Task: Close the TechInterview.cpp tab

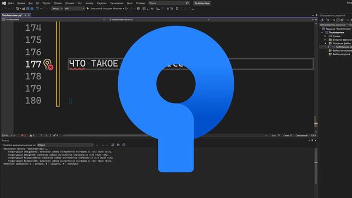Action: [x=29, y=15]
